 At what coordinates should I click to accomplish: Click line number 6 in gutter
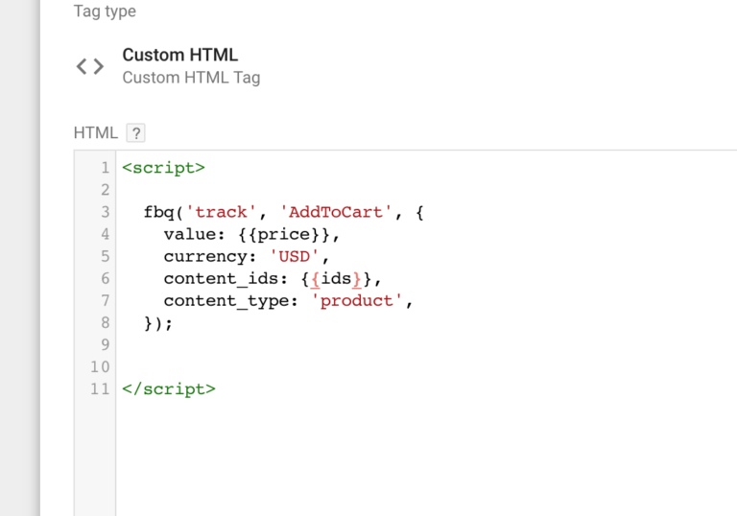(105, 279)
